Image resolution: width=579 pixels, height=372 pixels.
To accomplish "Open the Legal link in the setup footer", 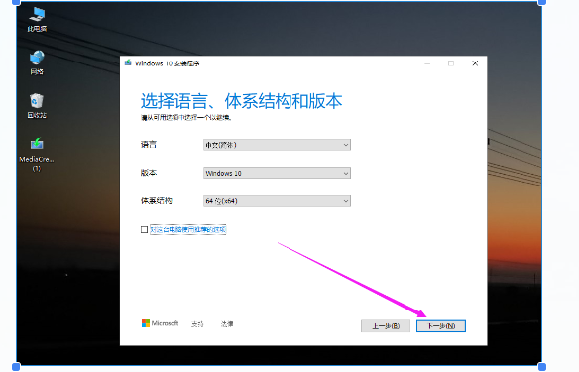I will pyautogui.click(x=227, y=324).
